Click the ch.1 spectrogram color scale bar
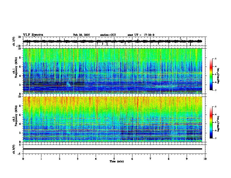 pos(211,74)
